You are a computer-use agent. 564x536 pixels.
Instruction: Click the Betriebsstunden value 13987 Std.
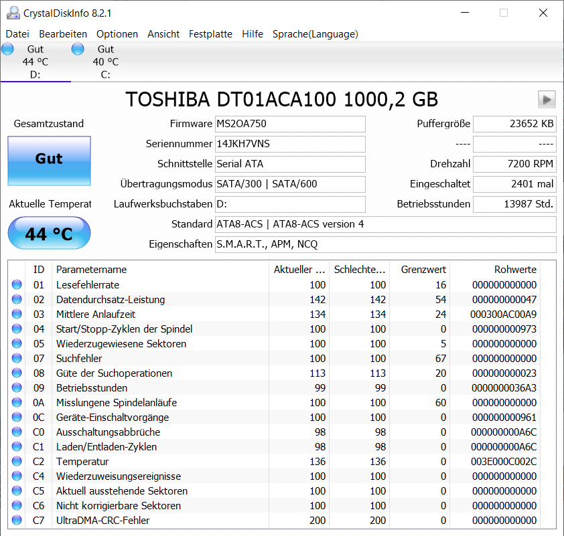pos(514,204)
